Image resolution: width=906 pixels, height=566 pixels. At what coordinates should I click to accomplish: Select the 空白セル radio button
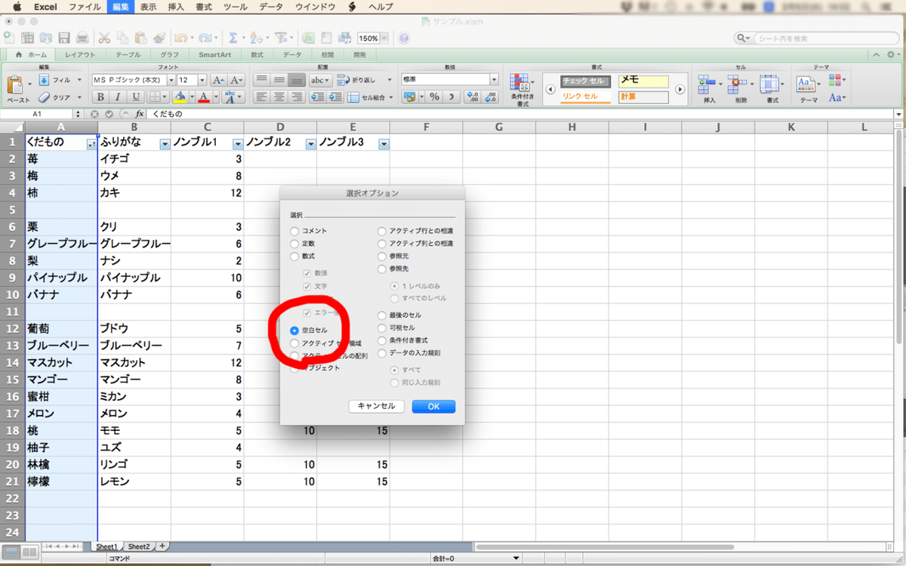click(294, 330)
